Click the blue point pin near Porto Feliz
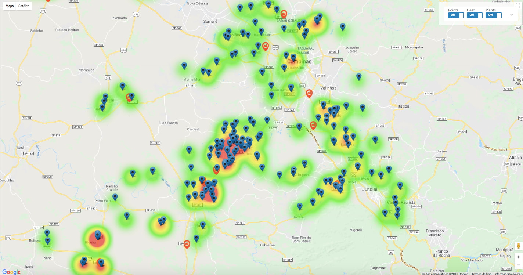 (115, 197)
